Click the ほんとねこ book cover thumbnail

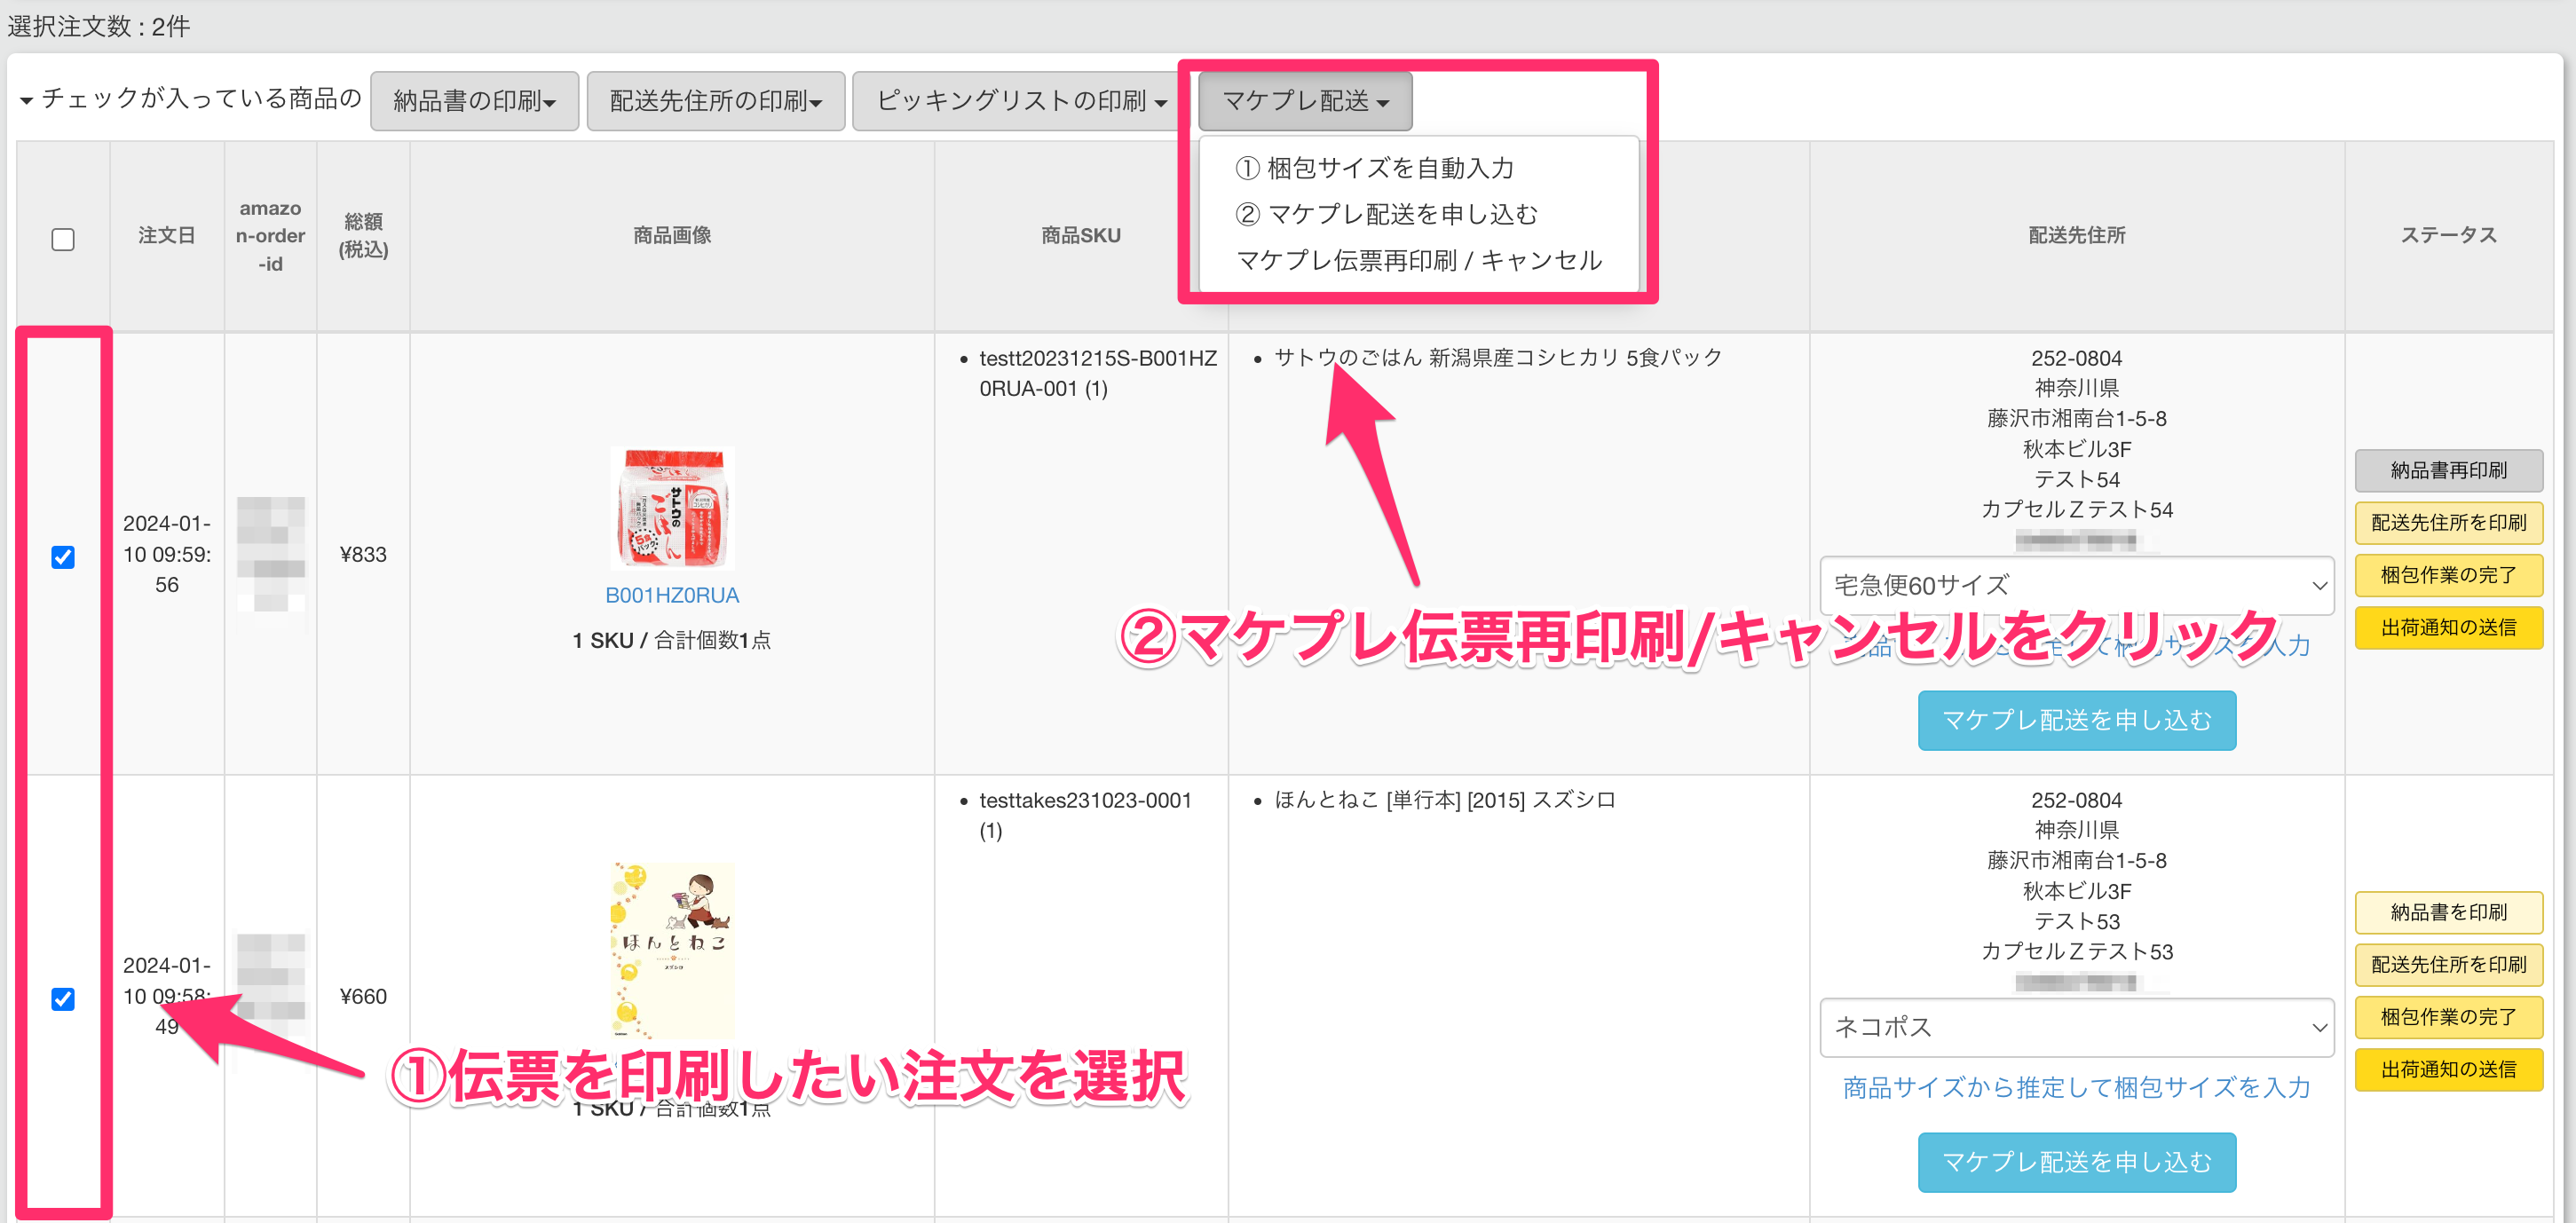[x=672, y=948]
